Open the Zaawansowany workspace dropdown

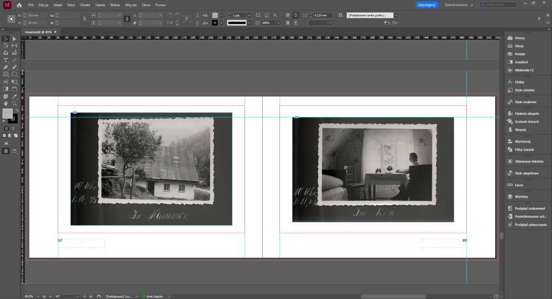click(459, 5)
